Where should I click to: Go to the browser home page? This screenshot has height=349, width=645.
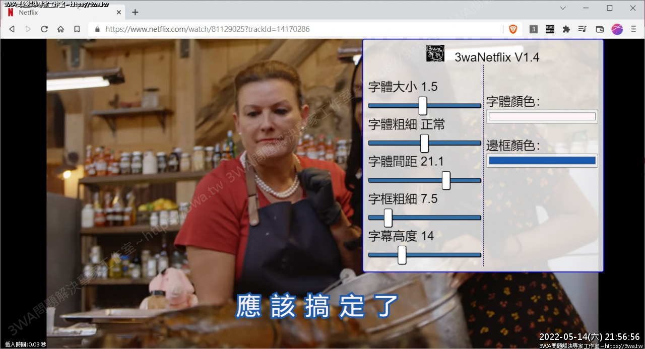point(60,29)
